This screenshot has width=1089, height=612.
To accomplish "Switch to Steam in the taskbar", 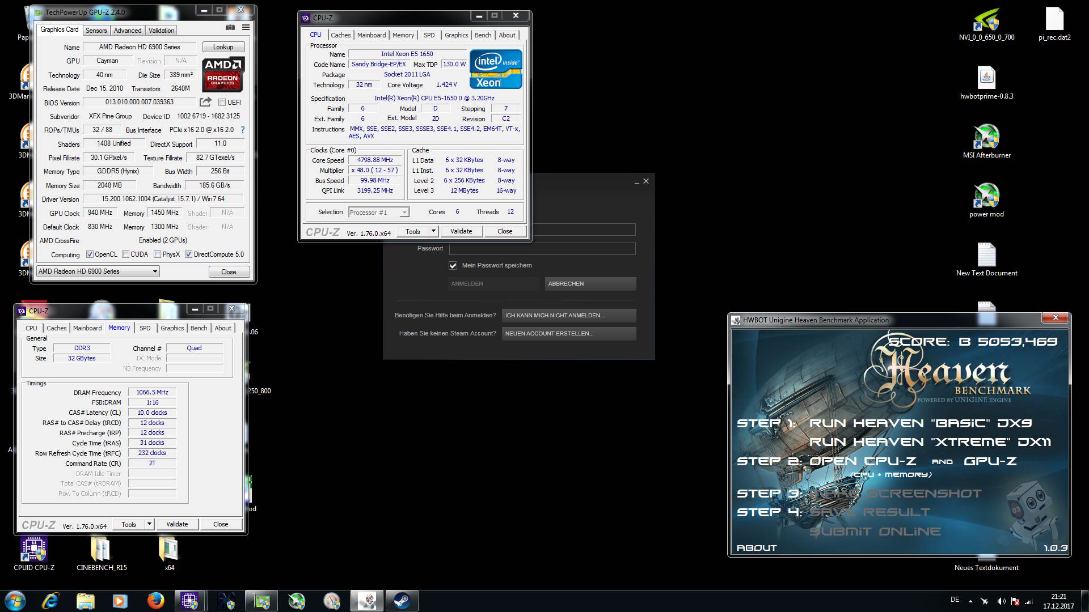I will click(402, 601).
